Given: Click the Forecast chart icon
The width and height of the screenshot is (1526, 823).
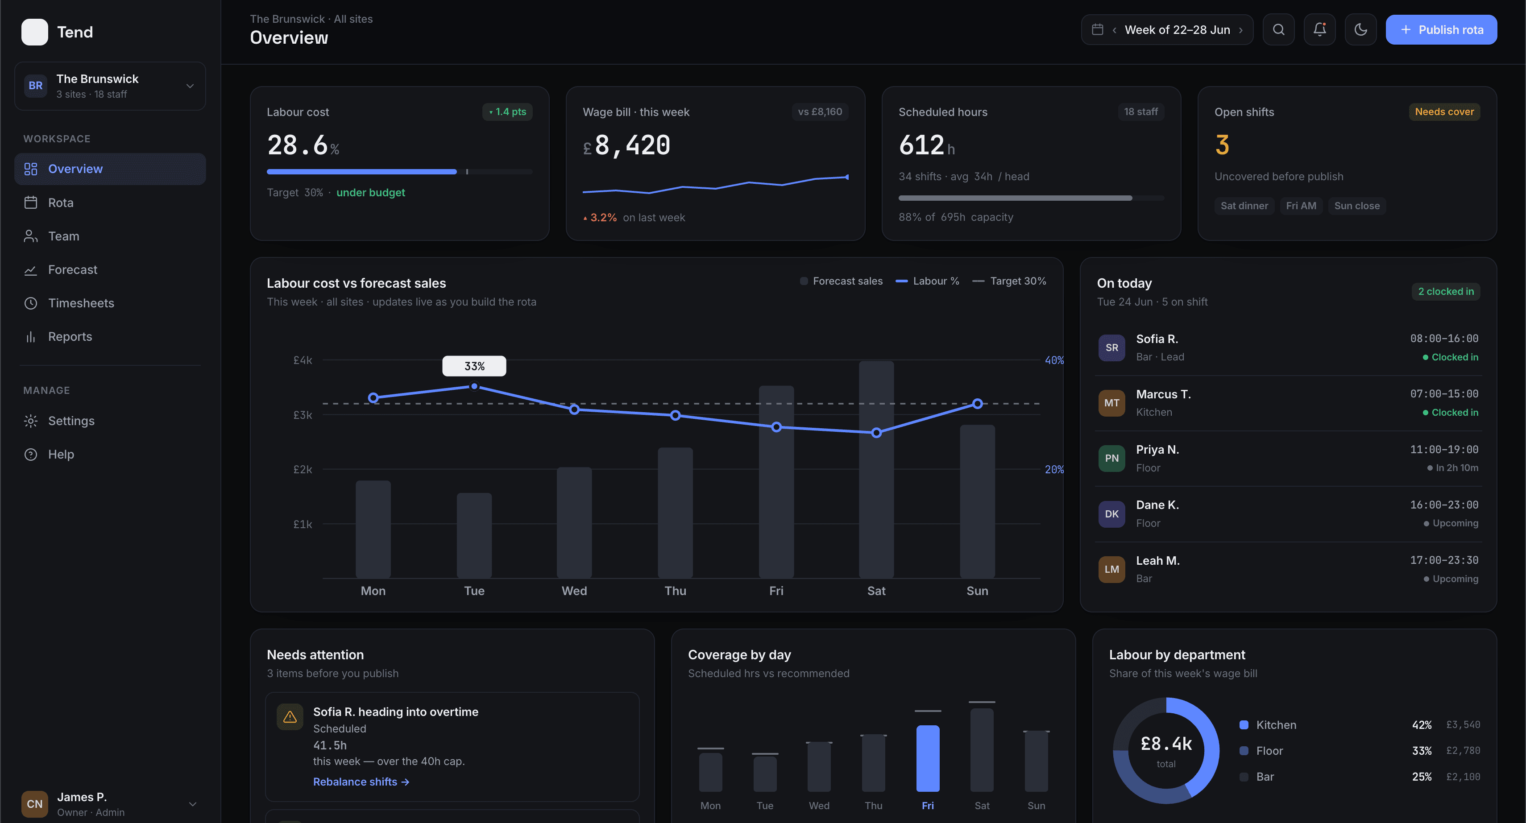Looking at the screenshot, I should (31, 270).
